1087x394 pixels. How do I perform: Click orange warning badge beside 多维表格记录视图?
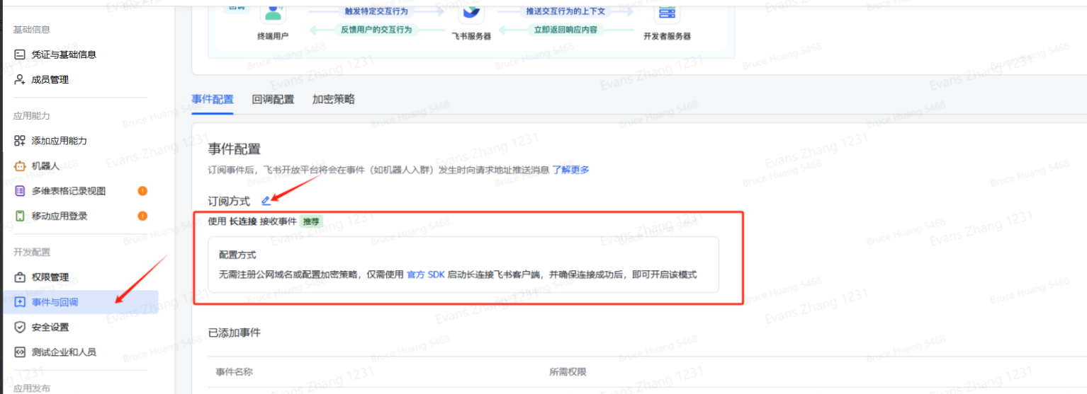(142, 191)
